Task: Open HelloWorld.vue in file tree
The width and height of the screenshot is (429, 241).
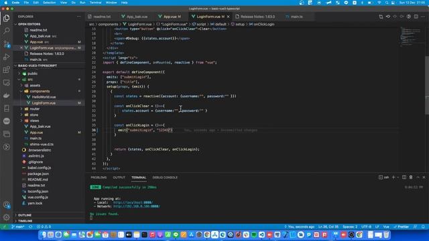Action: pyautogui.click(x=44, y=97)
